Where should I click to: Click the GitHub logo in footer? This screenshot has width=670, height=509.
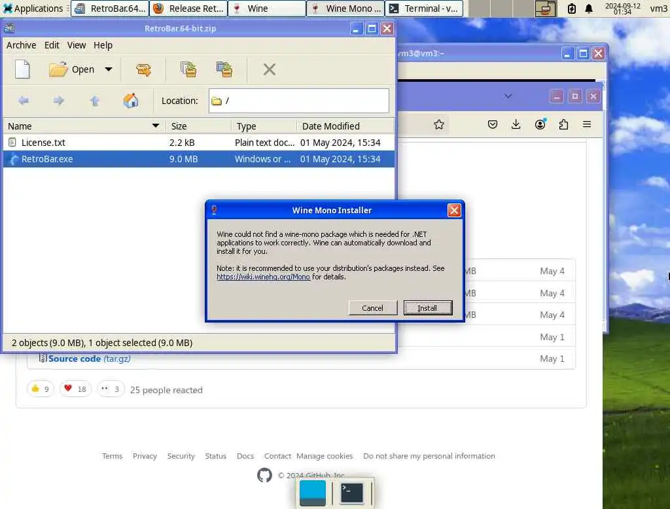(x=264, y=475)
